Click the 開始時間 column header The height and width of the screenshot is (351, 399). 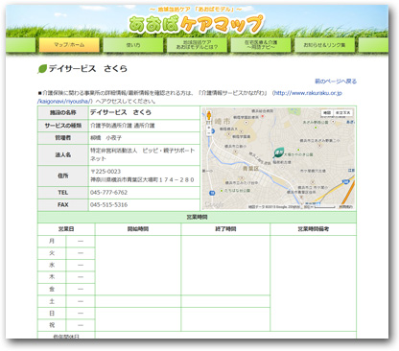click(138, 229)
